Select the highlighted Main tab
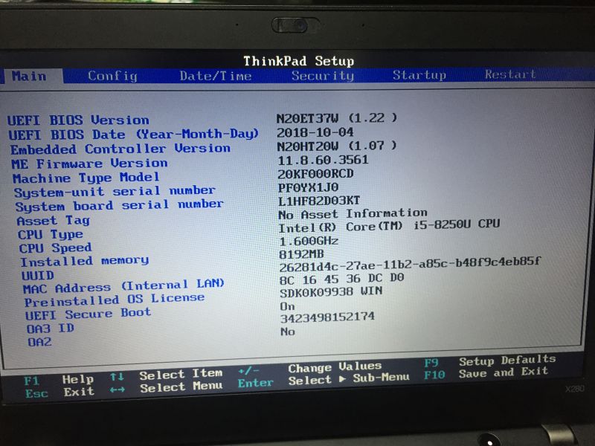The height and width of the screenshot is (446, 595). (29, 76)
